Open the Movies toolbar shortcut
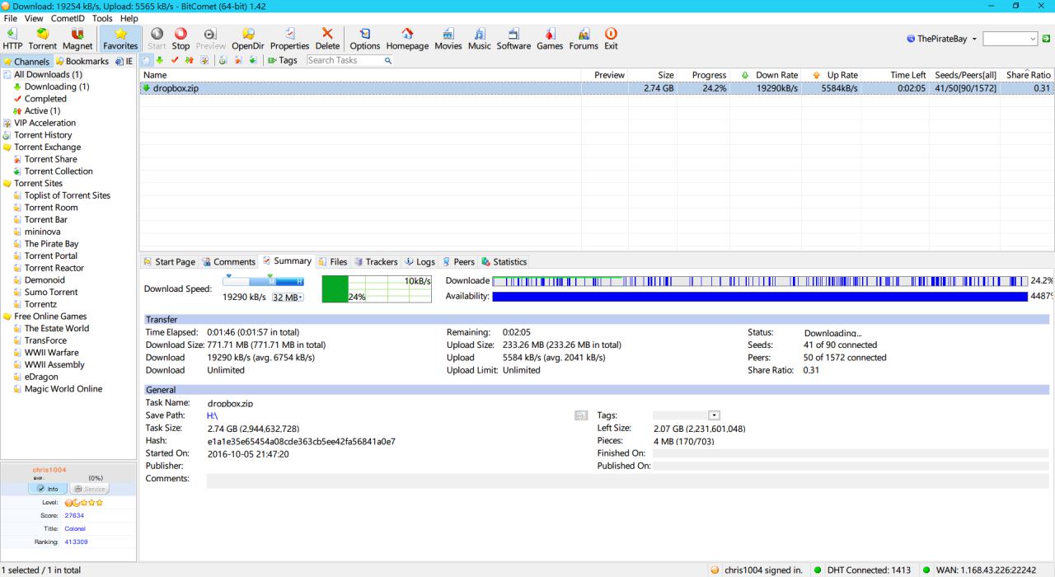Image resolution: width=1055 pixels, height=577 pixels. click(x=448, y=38)
